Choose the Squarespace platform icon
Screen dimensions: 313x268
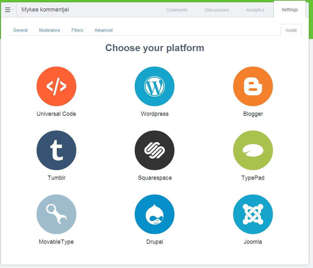coord(155,150)
